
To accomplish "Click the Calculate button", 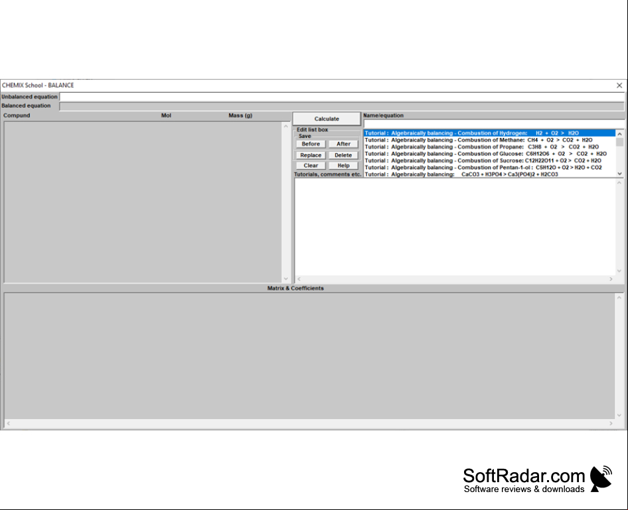I will pos(327,119).
